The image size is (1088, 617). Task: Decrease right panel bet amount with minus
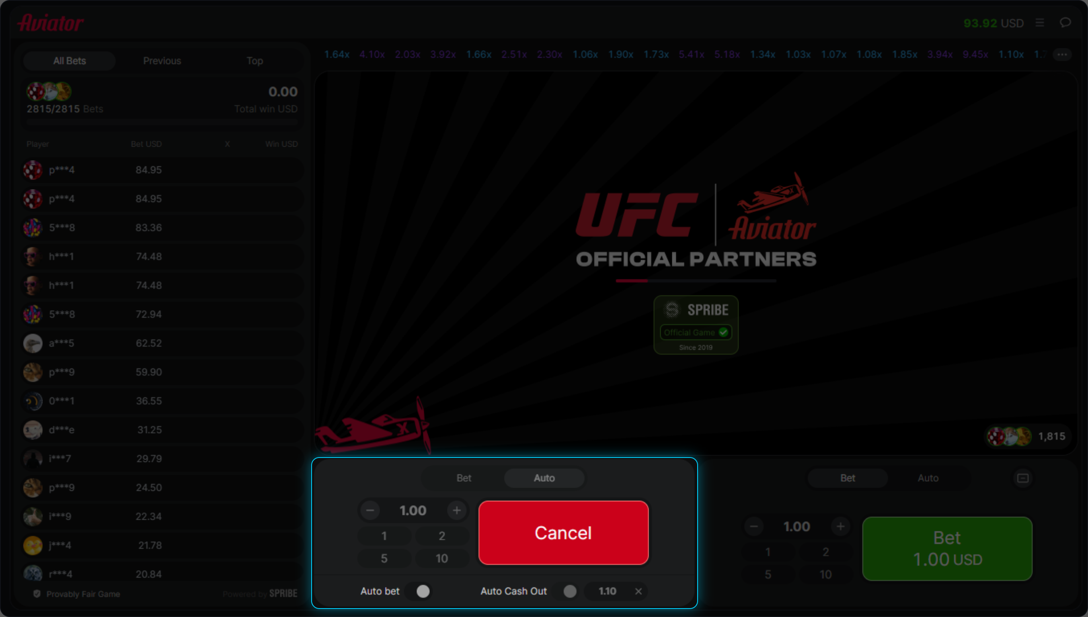point(754,526)
